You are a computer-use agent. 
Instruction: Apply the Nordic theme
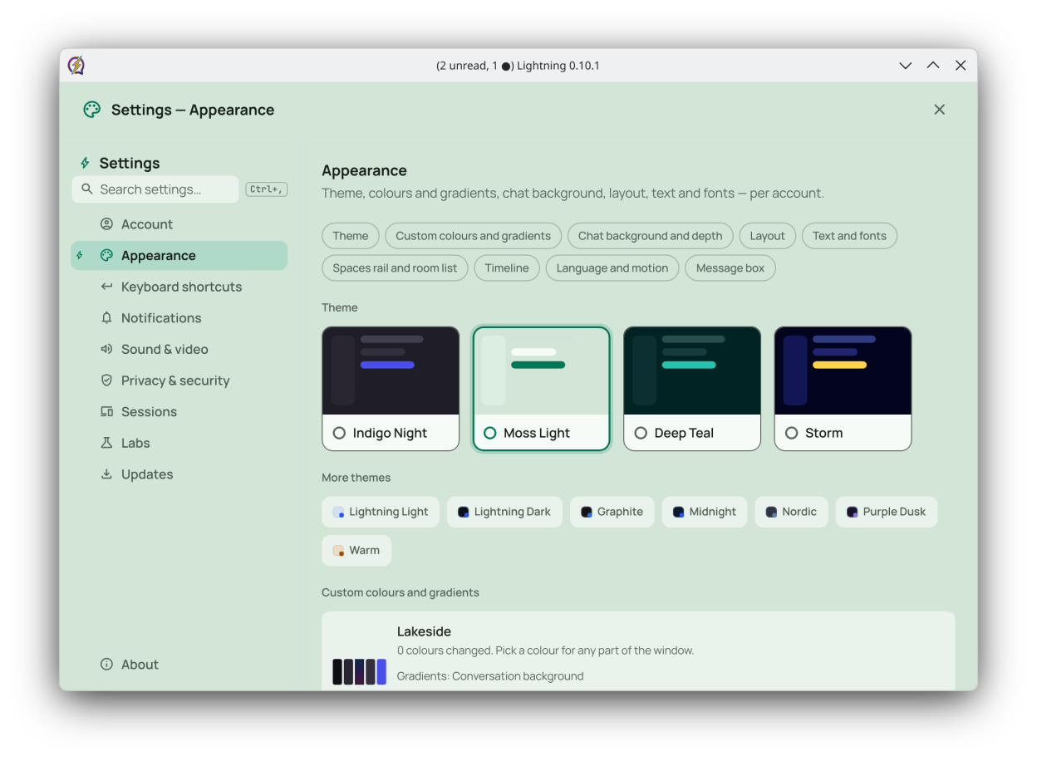792,512
